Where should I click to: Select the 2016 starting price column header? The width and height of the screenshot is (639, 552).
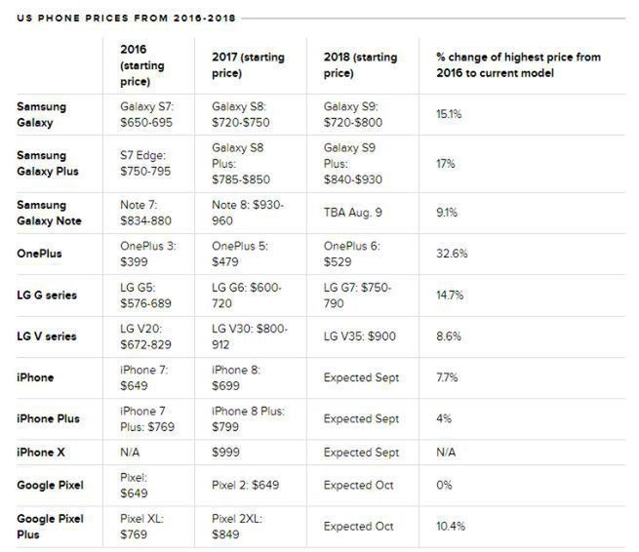coord(142,64)
